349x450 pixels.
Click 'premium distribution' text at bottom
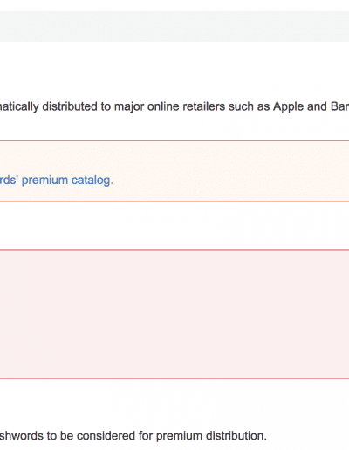211,436
